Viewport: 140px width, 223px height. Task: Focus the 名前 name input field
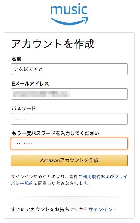tap(69, 69)
